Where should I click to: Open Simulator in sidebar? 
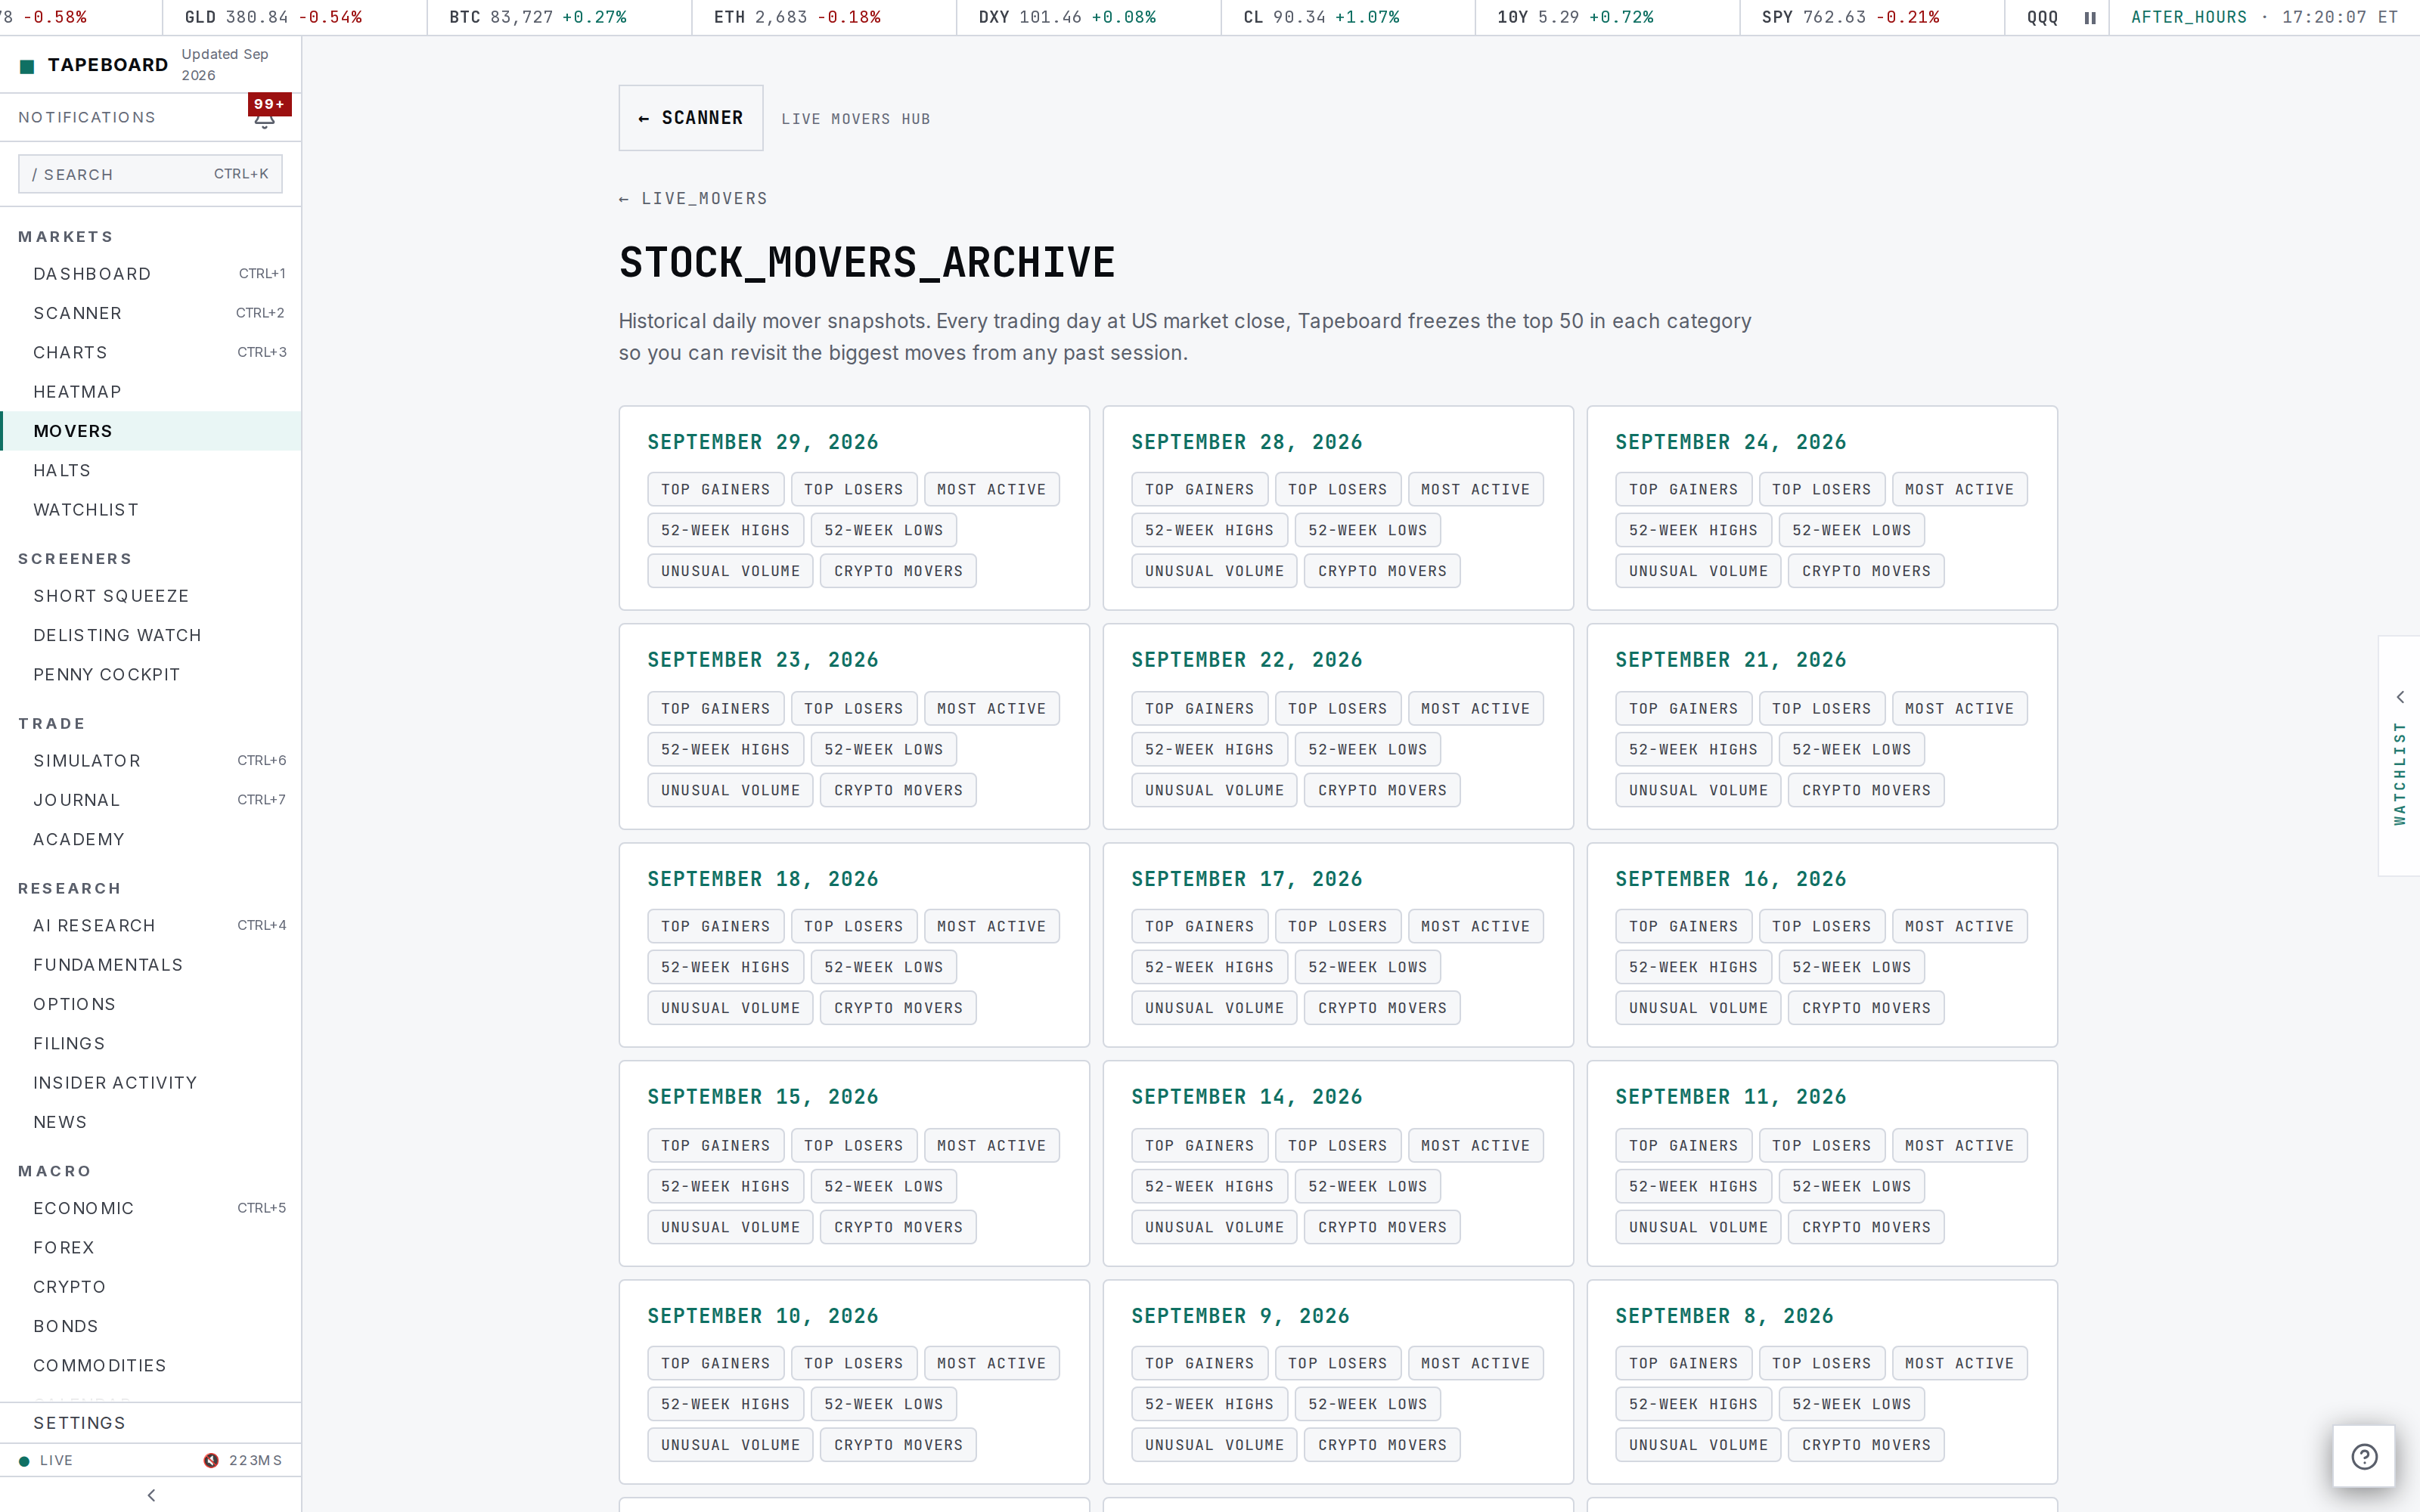tap(151, 760)
